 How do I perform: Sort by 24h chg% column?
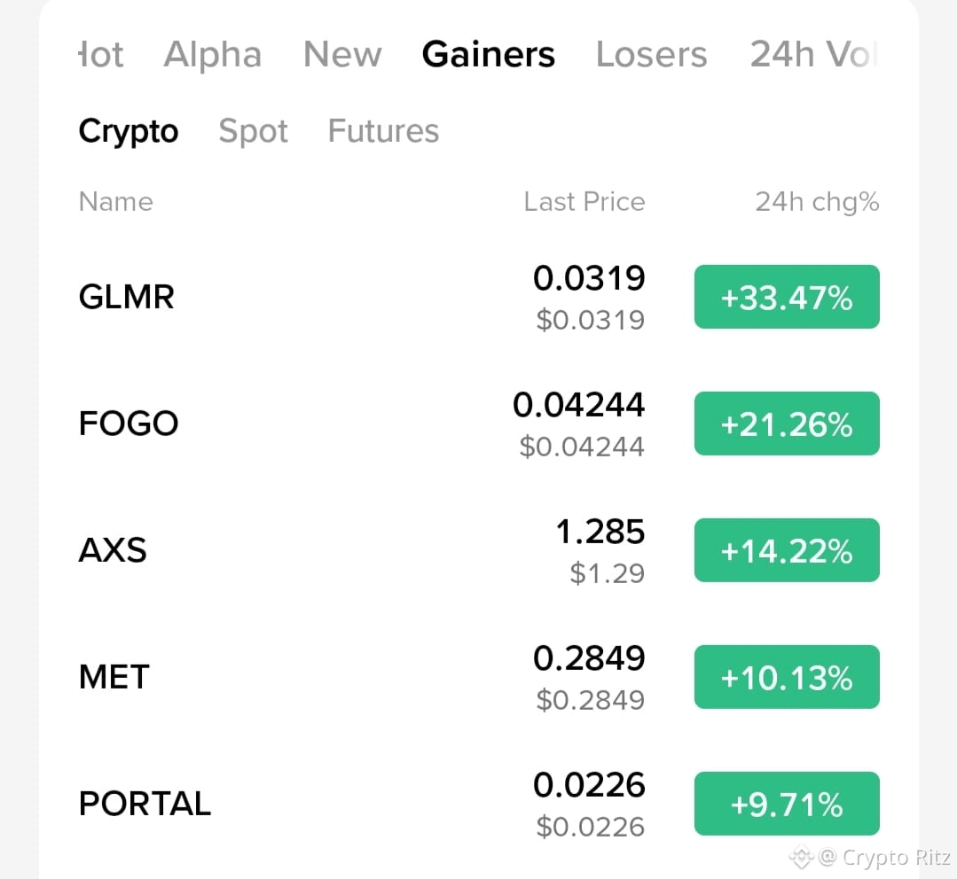click(x=816, y=202)
